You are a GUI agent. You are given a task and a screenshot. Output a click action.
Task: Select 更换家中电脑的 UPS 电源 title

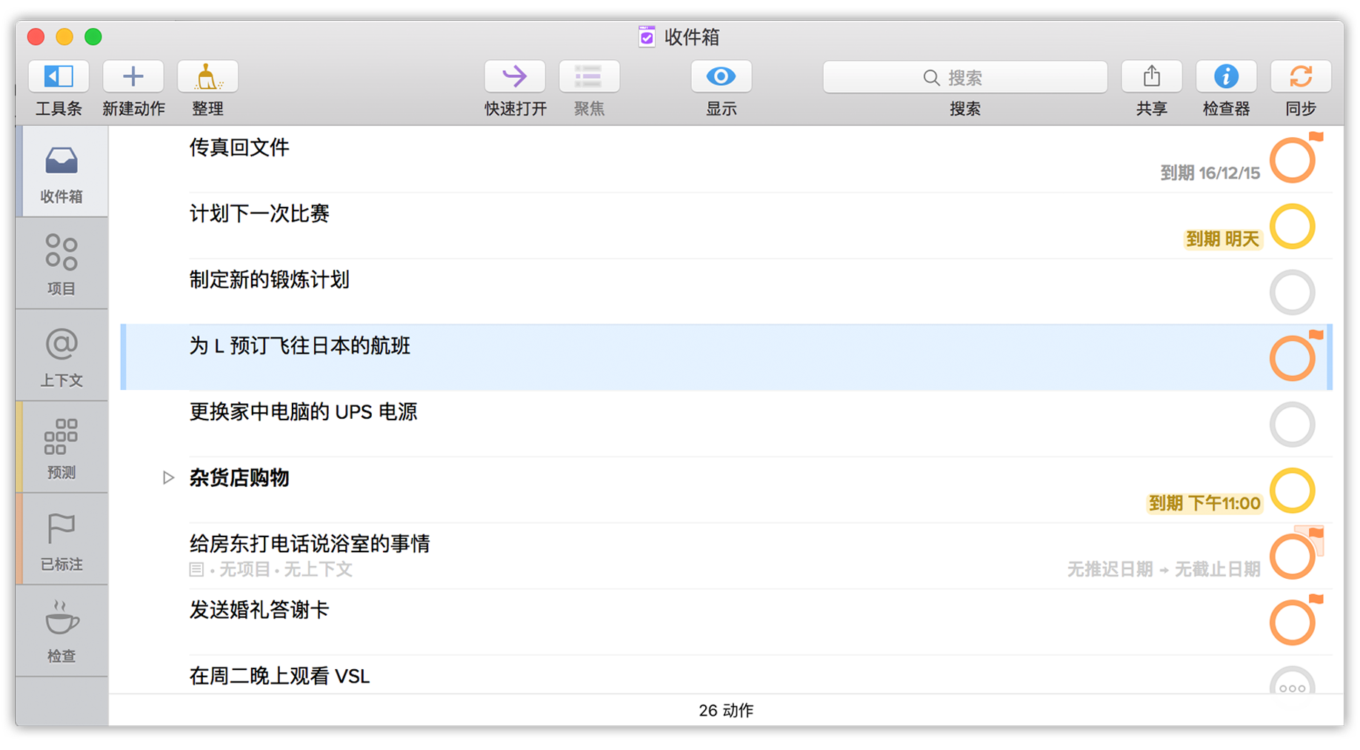click(x=303, y=411)
